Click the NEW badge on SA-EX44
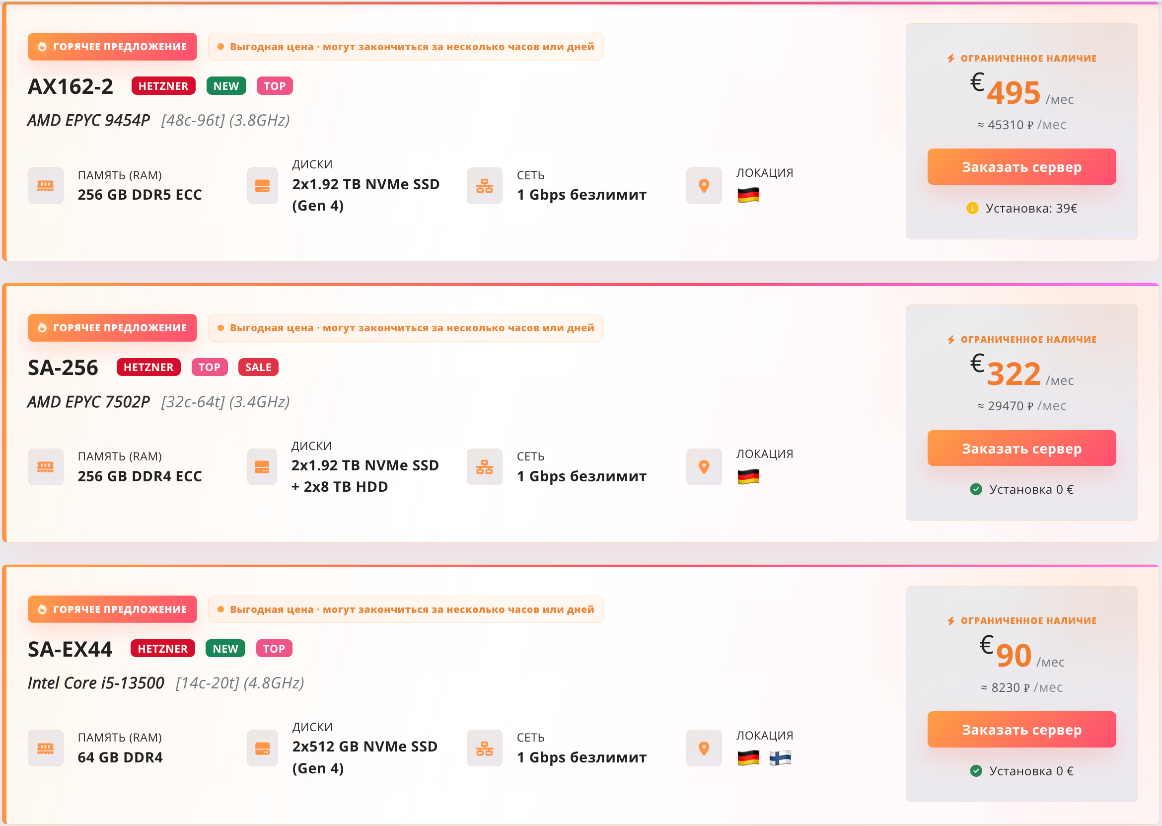This screenshot has height=826, width=1162. [x=225, y=649]
